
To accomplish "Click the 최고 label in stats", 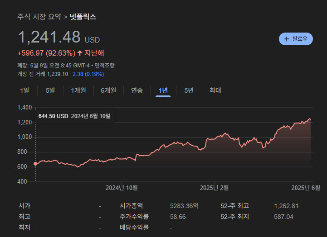I will 24,217.
